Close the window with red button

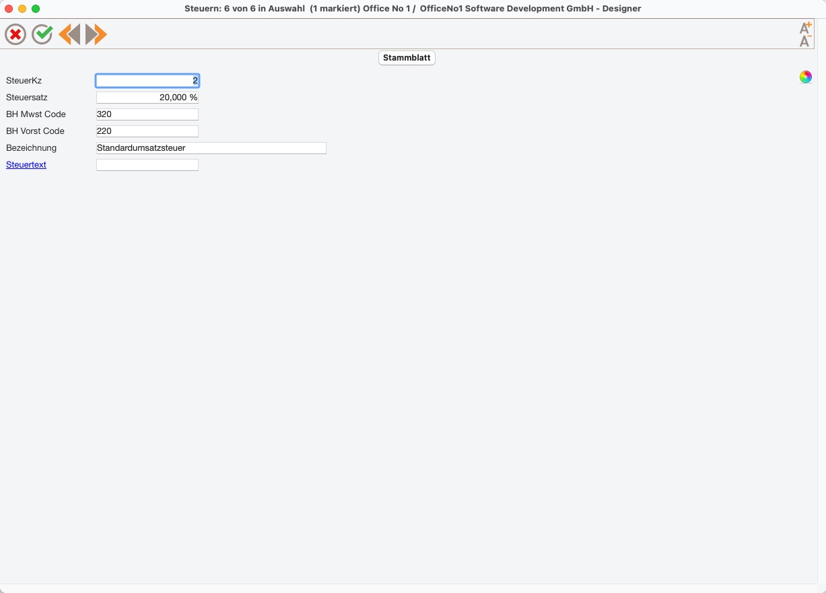click(9, 9)
